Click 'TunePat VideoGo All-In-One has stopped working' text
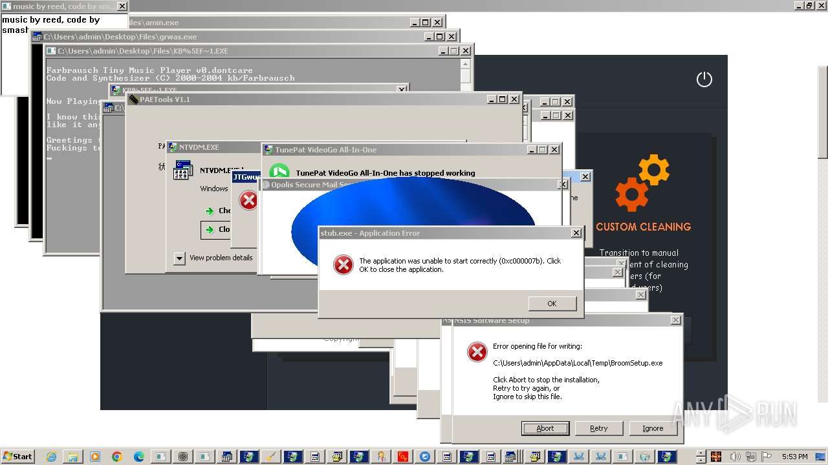 (386, 173)
